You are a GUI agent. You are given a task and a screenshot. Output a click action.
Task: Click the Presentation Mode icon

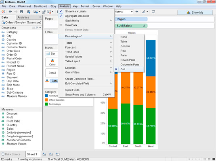[x=153, y=12]
